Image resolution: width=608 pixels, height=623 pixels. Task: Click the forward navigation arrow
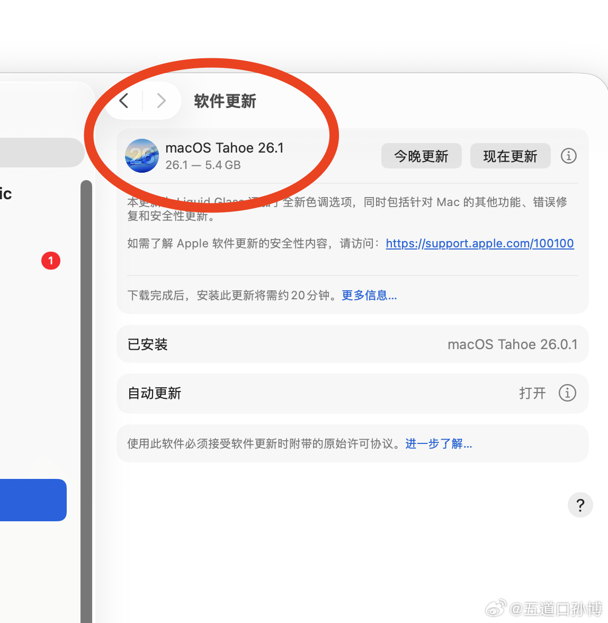pos(161,101)
